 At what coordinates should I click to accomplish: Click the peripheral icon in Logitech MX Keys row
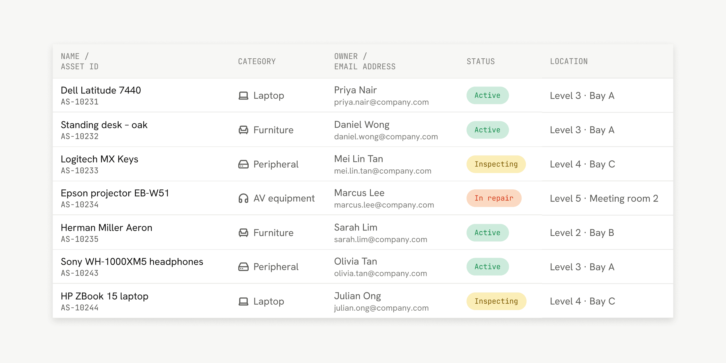243,164
